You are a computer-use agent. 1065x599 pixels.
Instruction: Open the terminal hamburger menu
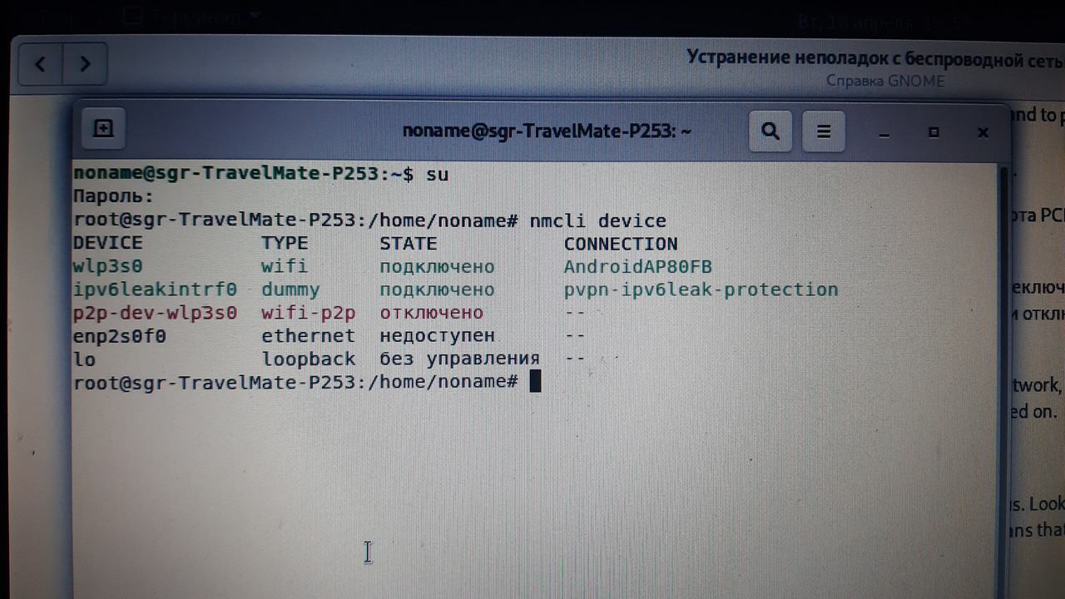(x=823, y=131)
